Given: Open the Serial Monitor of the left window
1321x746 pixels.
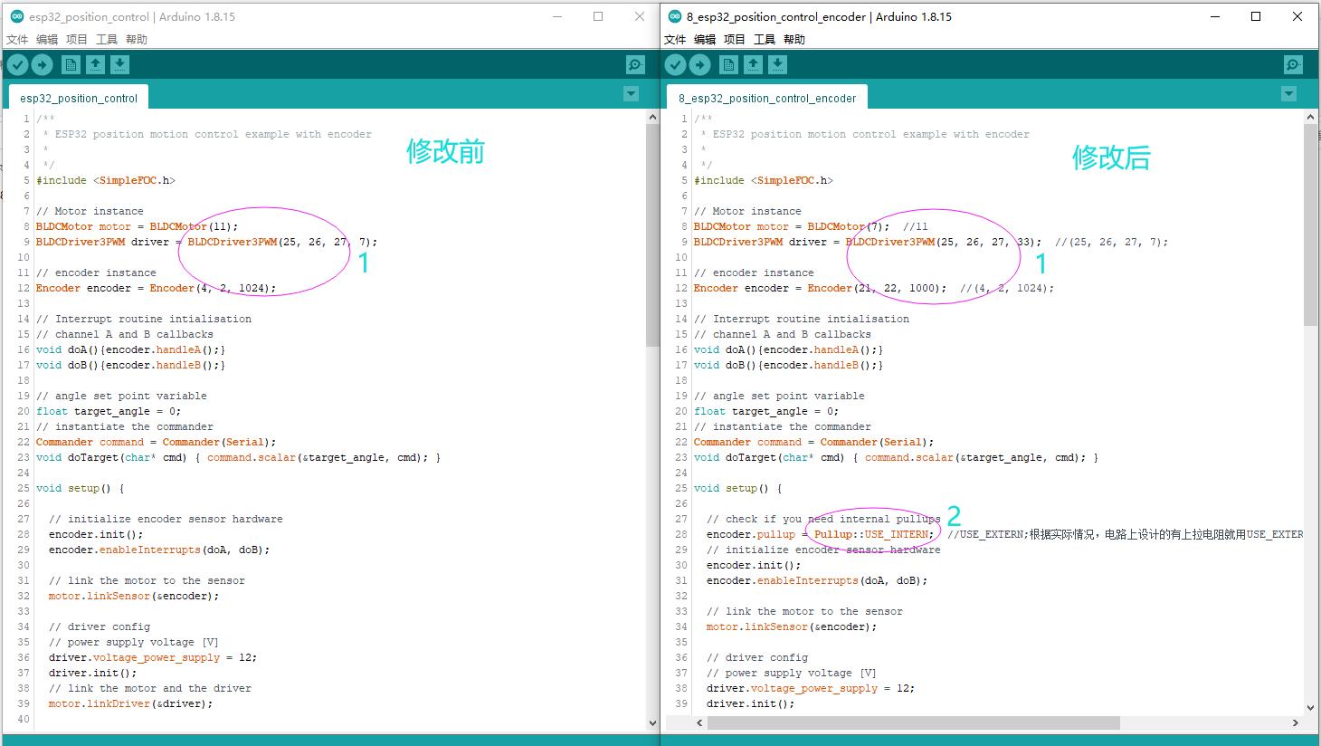Looking at the screenshot, I should [x=634, y=63].
